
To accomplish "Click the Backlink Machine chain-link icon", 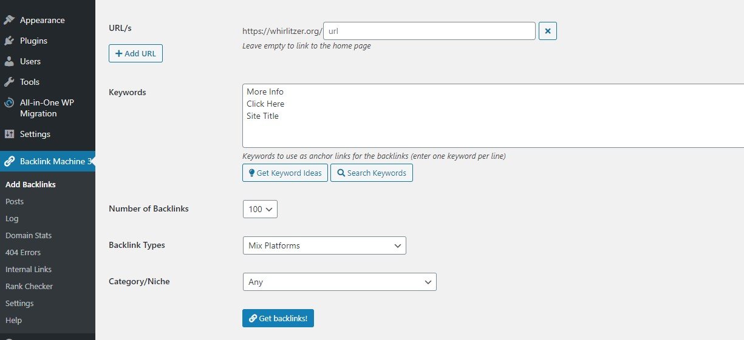I will pyautogui.click(x=9, y=161).
